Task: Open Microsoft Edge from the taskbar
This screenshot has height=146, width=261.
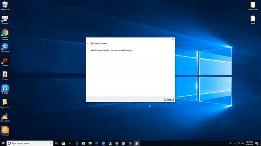Action: (x=77, y=143)
